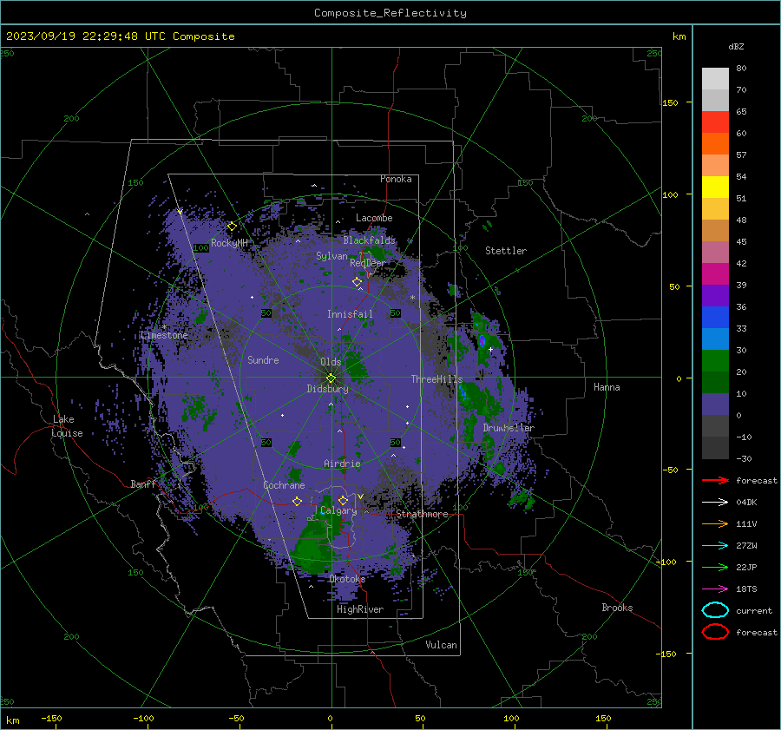Click the Composite_Reflectivity title
Image resolution: width=781 pixels, height=730 pixels.
390,13
